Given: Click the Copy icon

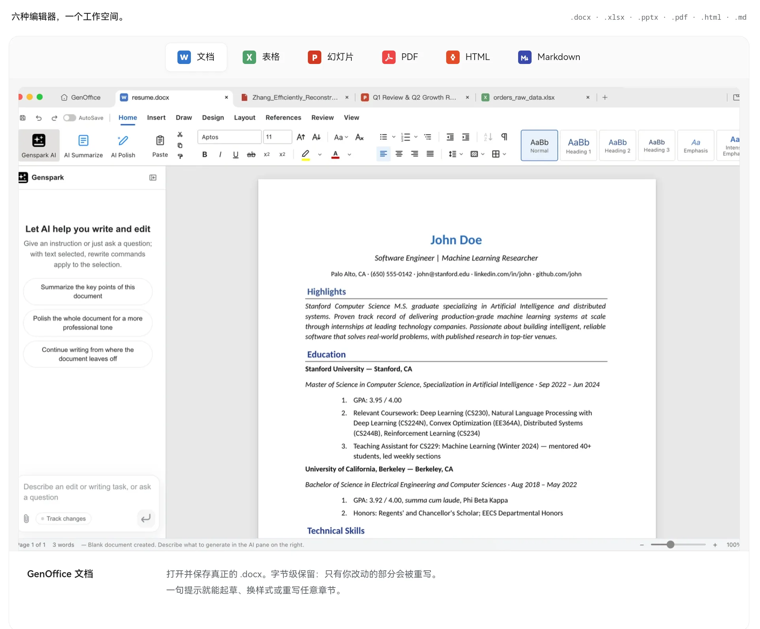Looking at the screenshot, I should [x=180, y=145].
